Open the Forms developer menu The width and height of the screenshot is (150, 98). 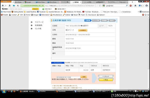coord(27,15)
